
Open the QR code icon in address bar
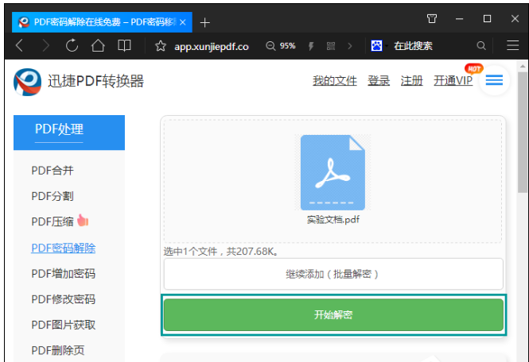click(x=331, y=46)
